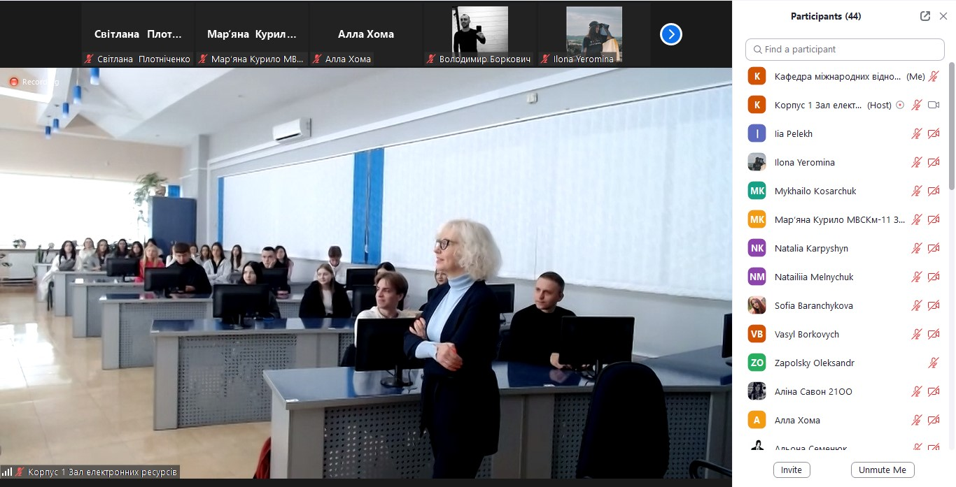Click the Invite button
This screenshot has width=956, height=487.
point(792,470)
